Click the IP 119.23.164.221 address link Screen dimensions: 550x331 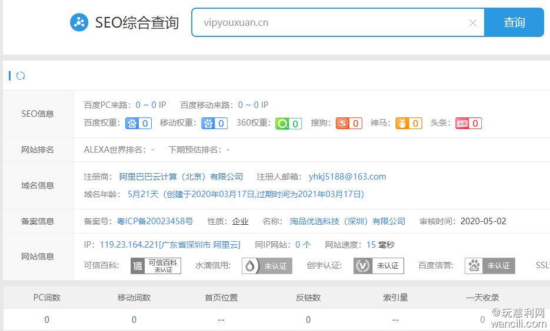point(170,245)
